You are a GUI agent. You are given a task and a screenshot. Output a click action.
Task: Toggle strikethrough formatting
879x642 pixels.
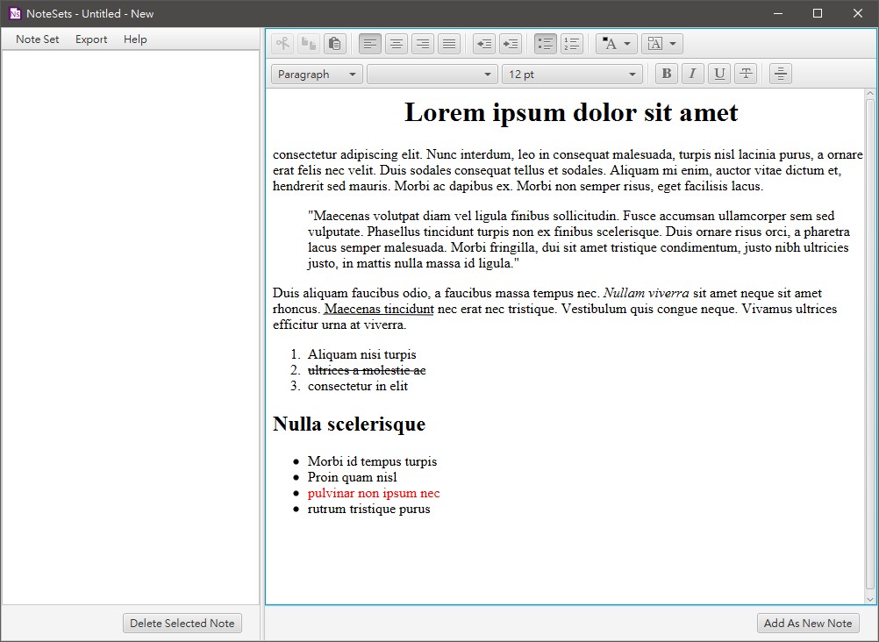tap(746, 75)
